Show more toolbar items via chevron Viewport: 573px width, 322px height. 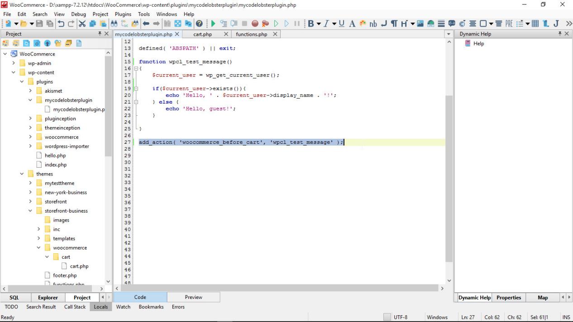coord(569,24)
